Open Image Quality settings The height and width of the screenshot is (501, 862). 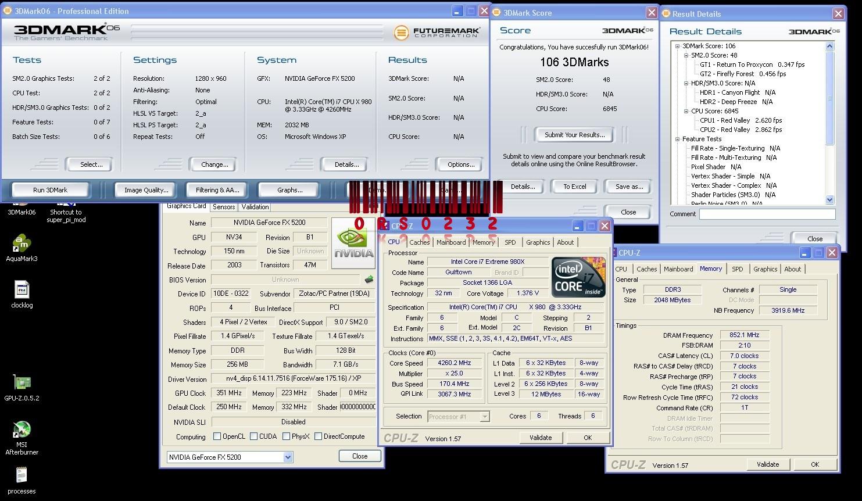pos(146,190)
